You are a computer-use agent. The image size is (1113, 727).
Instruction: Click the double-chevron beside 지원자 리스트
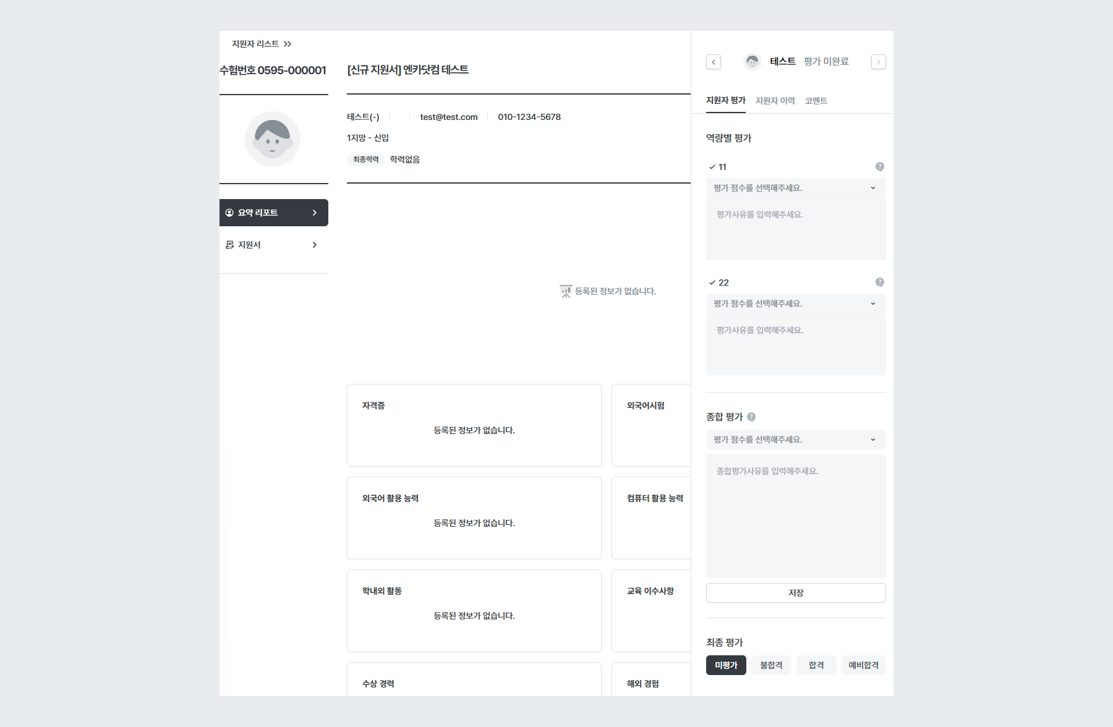click(288, 44)
